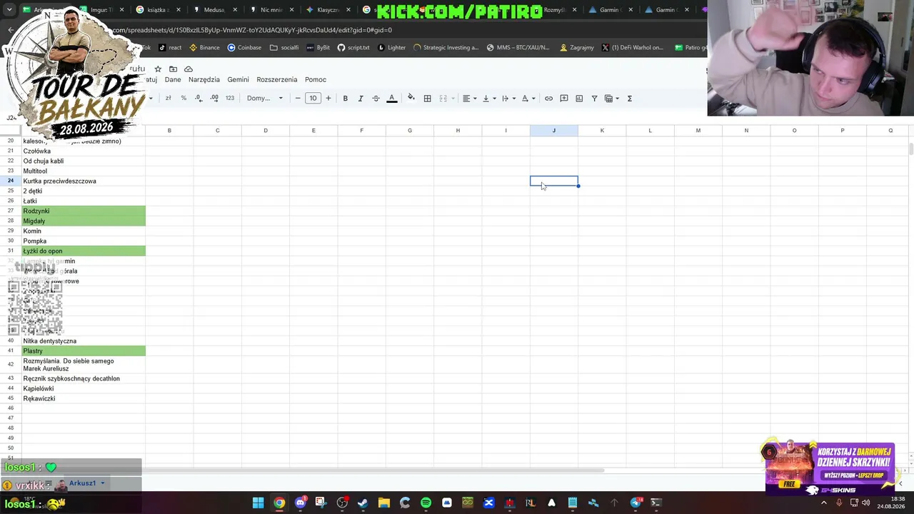
Task: Increase the font size
Action: coord(328,99)
